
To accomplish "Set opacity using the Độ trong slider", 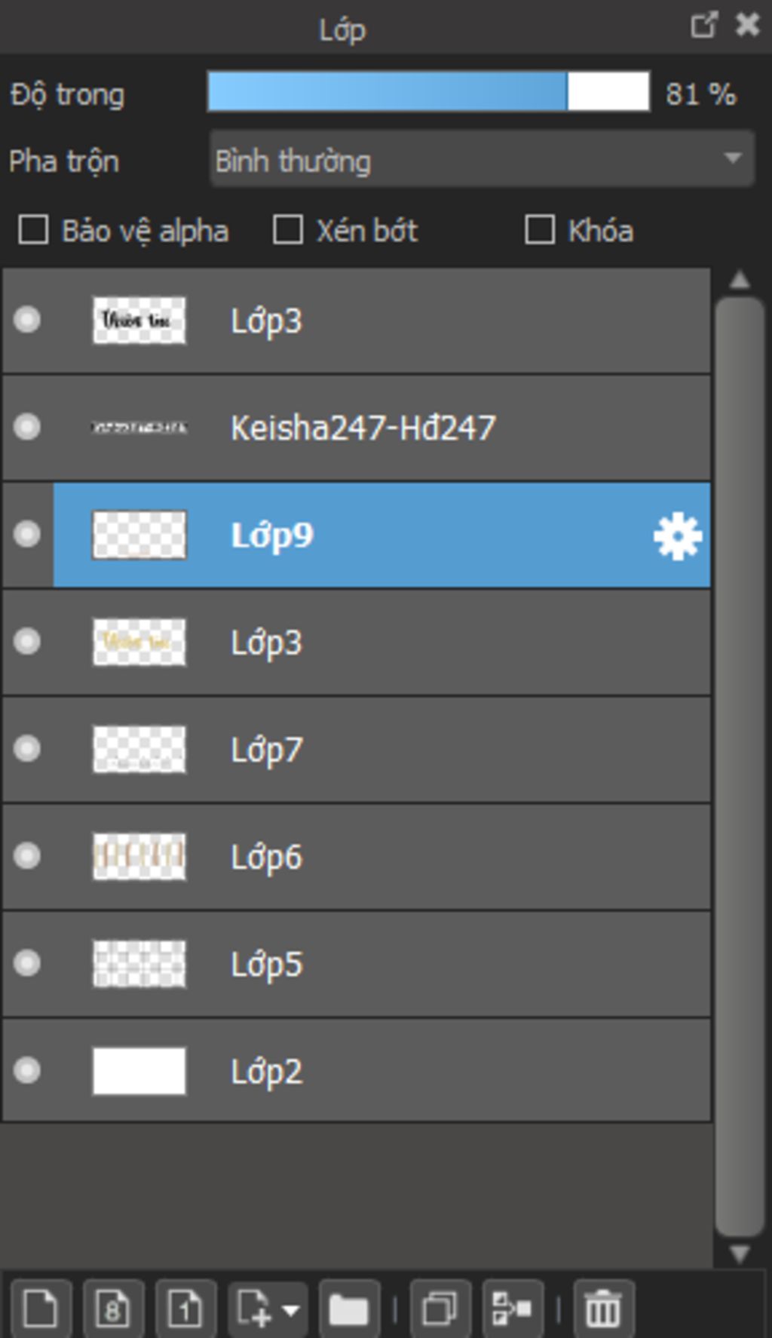I will (x=428, y=92).
